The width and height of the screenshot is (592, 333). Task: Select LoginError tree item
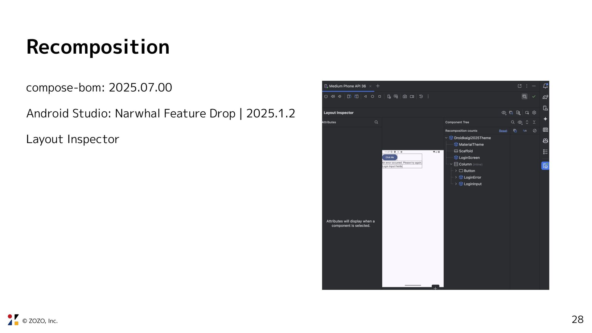[472, 177]
